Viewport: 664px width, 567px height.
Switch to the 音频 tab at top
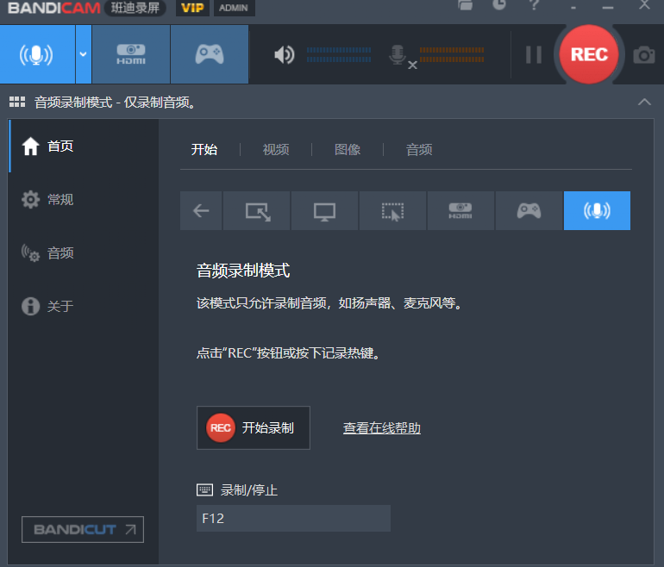[x=419, y=149]
